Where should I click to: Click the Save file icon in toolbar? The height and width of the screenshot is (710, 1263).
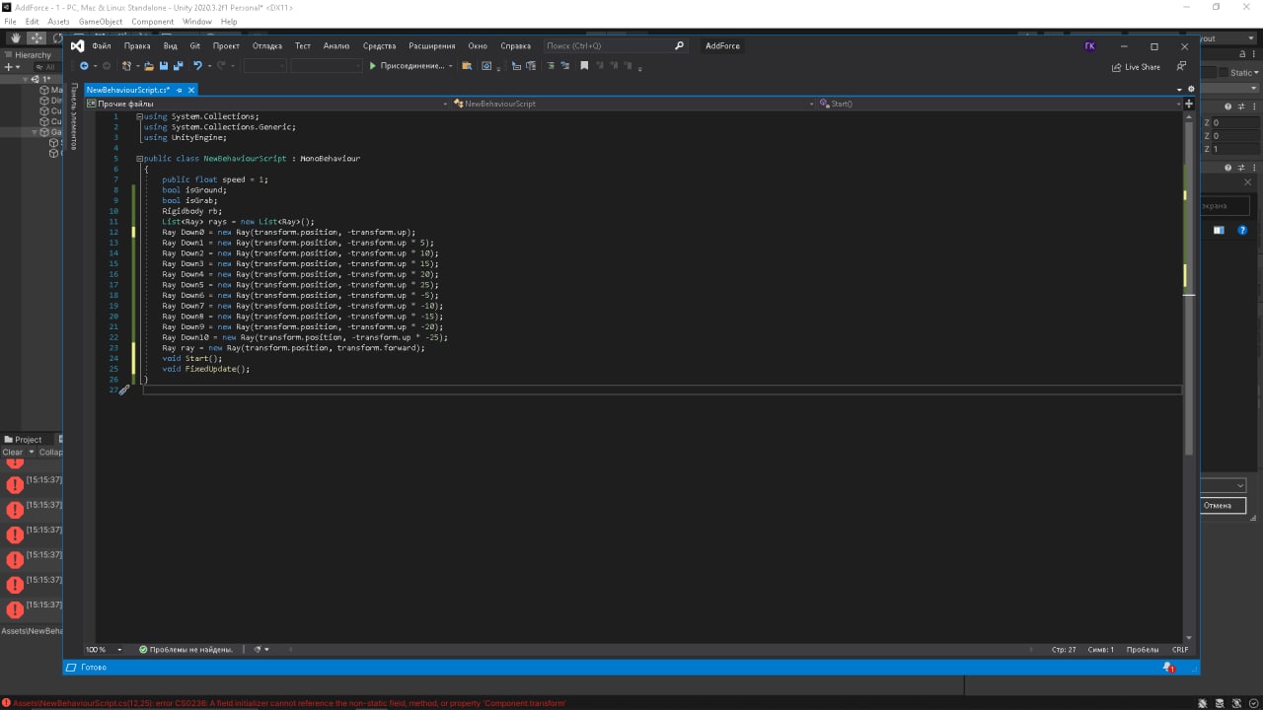click(164, 66)
